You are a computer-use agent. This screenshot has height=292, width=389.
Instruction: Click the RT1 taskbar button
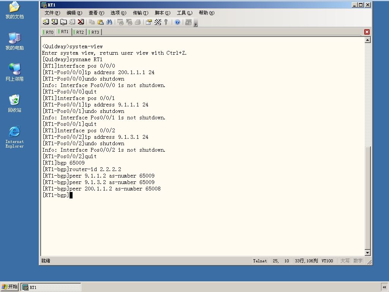pyautogui.click(x=51, y=287)
